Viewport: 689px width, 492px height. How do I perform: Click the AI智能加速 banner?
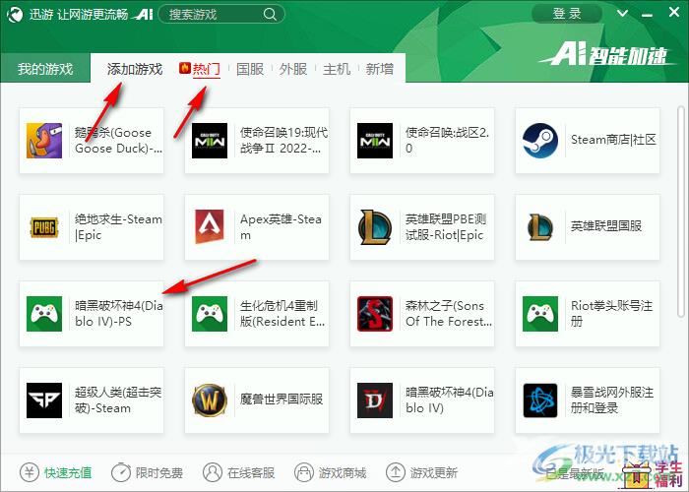(607, 55)
